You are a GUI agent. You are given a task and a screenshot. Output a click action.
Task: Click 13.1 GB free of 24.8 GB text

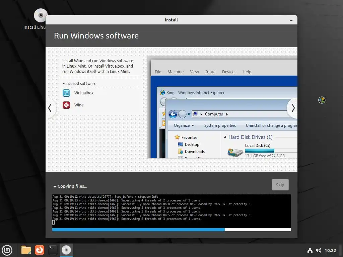(265, 156)
